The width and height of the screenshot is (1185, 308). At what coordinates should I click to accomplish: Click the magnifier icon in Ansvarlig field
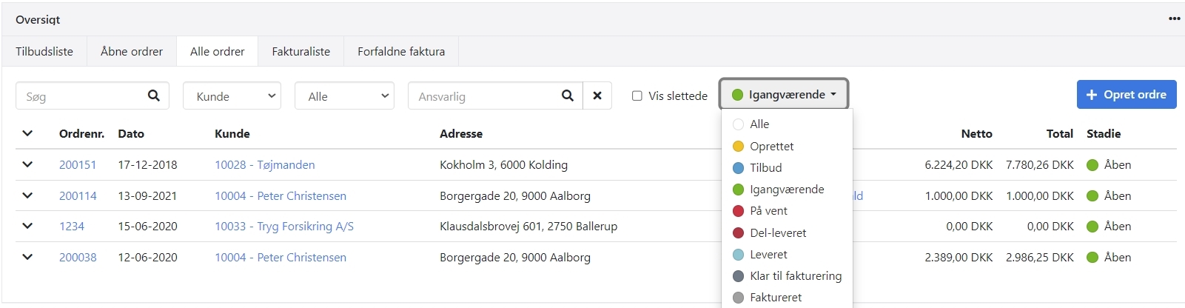(568, 96)
